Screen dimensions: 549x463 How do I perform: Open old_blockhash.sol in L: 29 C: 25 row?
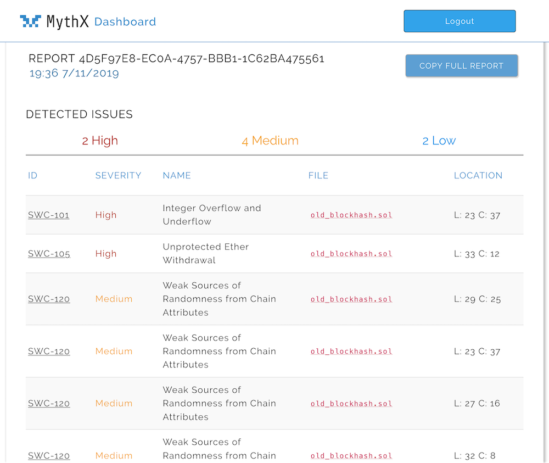[351, 299]
